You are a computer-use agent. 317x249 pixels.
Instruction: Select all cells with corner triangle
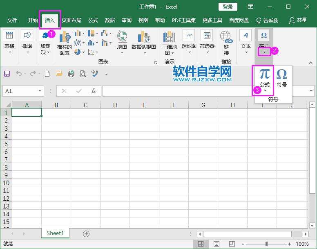pyautogui.click(x=8, y=104)
